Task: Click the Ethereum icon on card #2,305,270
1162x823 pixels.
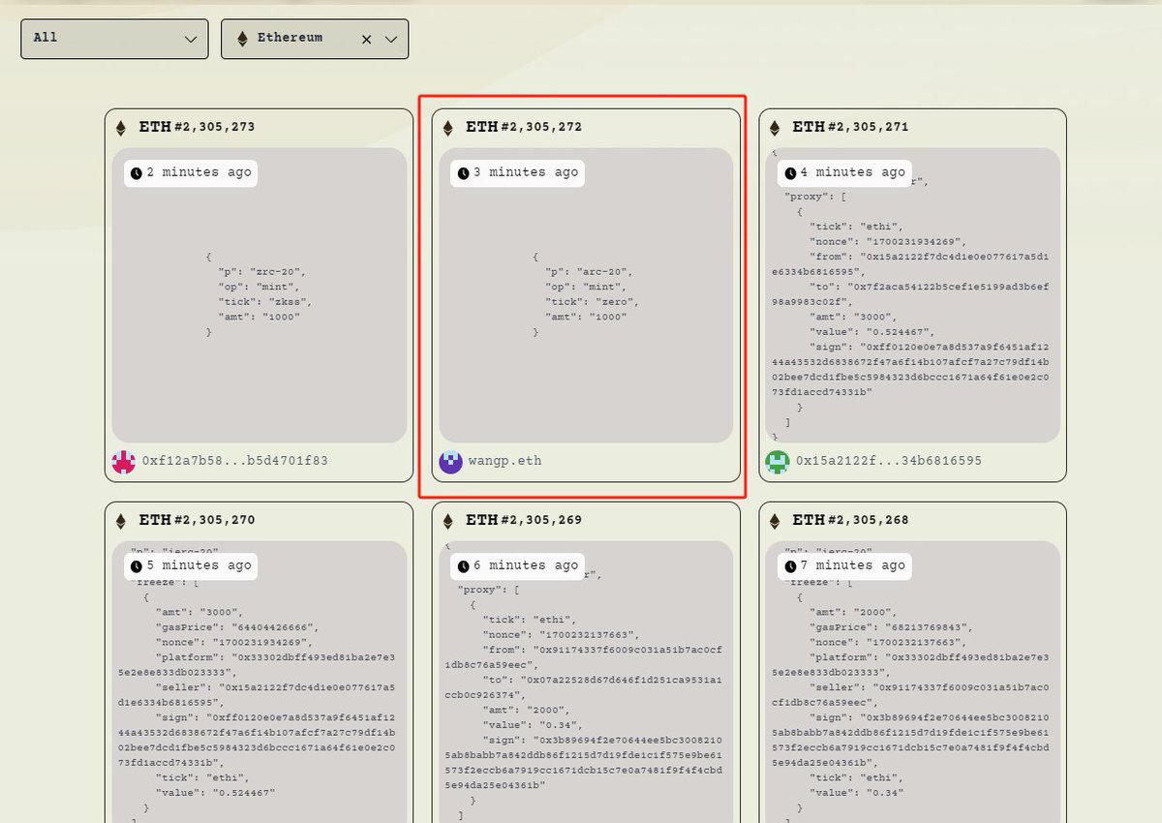Action: [x=121, y=520]
